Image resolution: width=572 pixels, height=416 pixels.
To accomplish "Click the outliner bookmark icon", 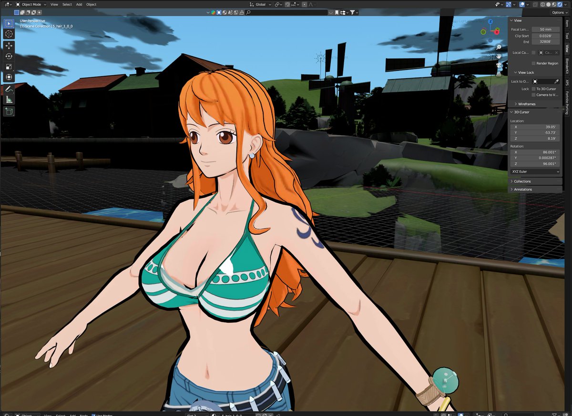I will coord(337,12).
